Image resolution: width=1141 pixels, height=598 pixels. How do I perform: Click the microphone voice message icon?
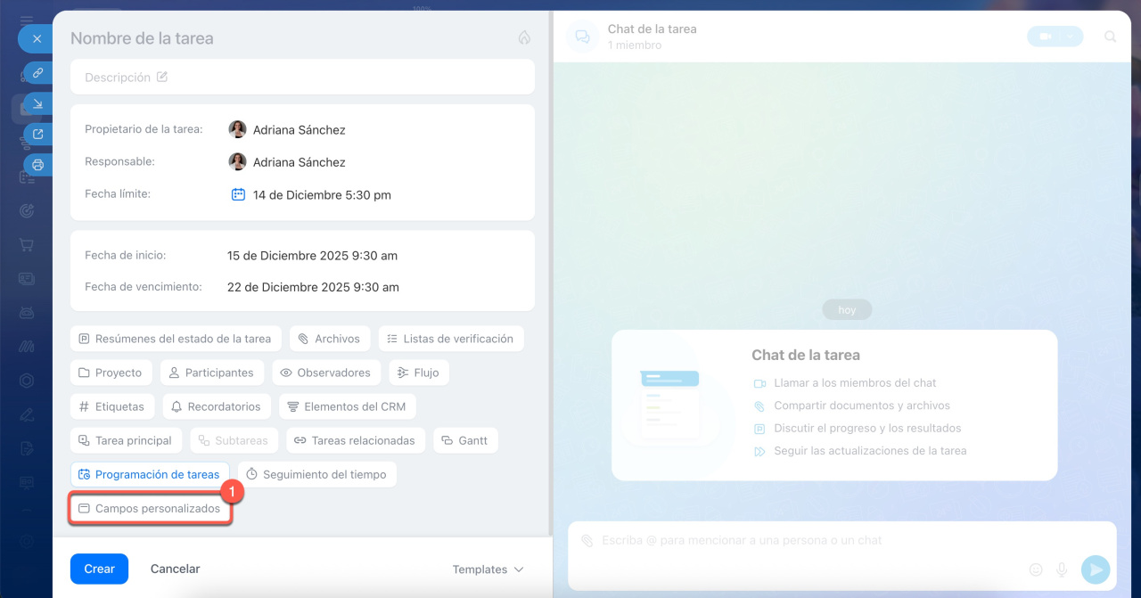(x=1062, y=569)
